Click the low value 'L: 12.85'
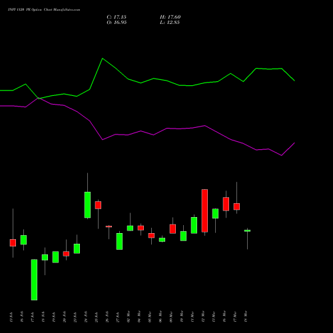The image size is (333, 333). point(170,23)
